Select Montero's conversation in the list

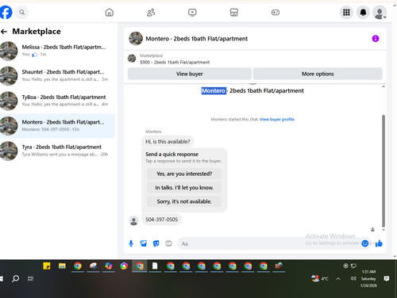57,126
